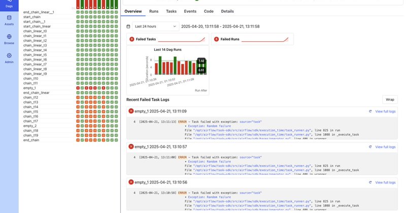View full logs for empty_1 13:10:56

point(385,182)
